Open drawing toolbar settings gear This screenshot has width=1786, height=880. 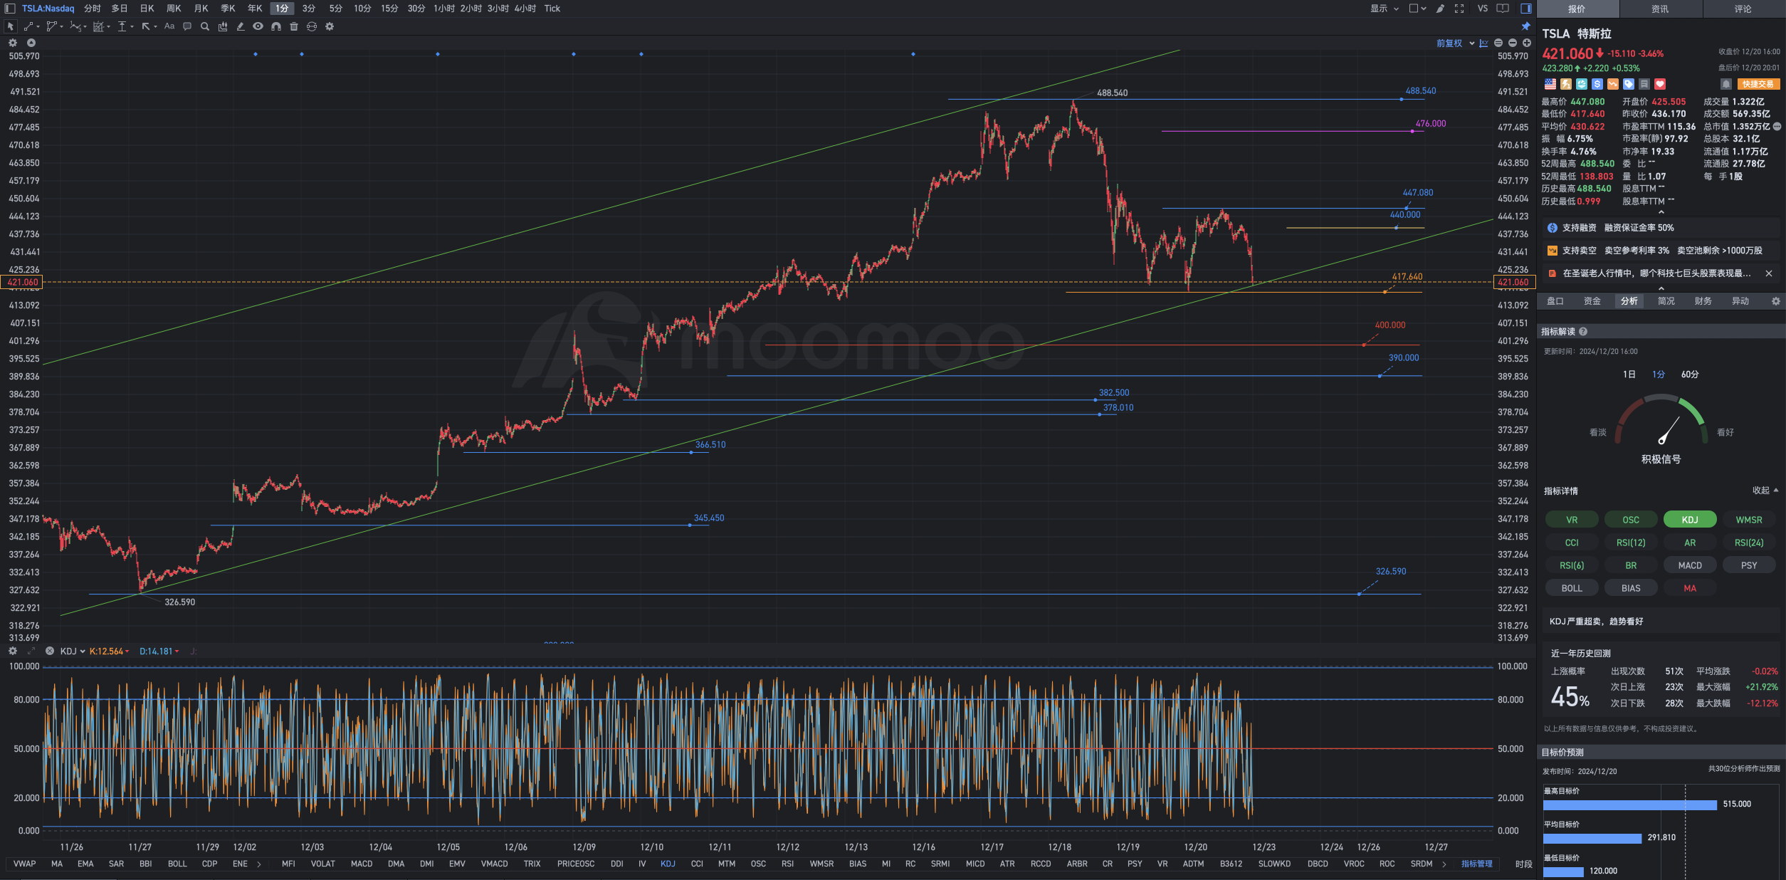[330, 26]
